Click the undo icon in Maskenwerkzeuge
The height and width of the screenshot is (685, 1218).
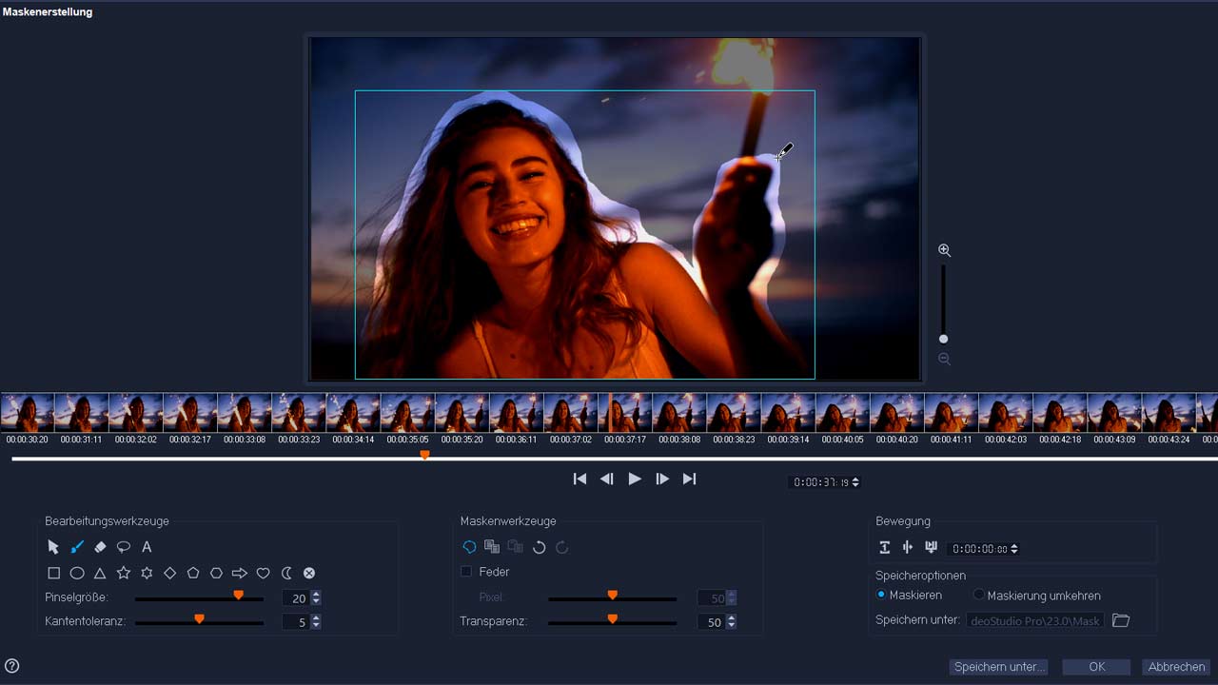(x=539, y=547)
